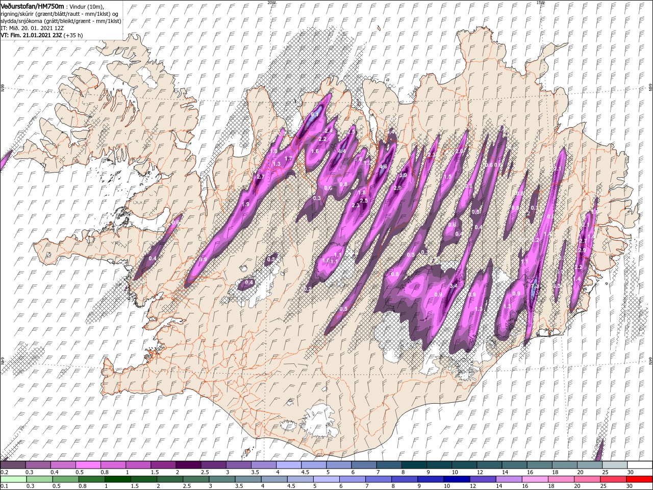The height and width of the screenshot is (490, 653).
Task: Click the 'rigning/skúrir' rain legend description line
Action: click(59, 13)
